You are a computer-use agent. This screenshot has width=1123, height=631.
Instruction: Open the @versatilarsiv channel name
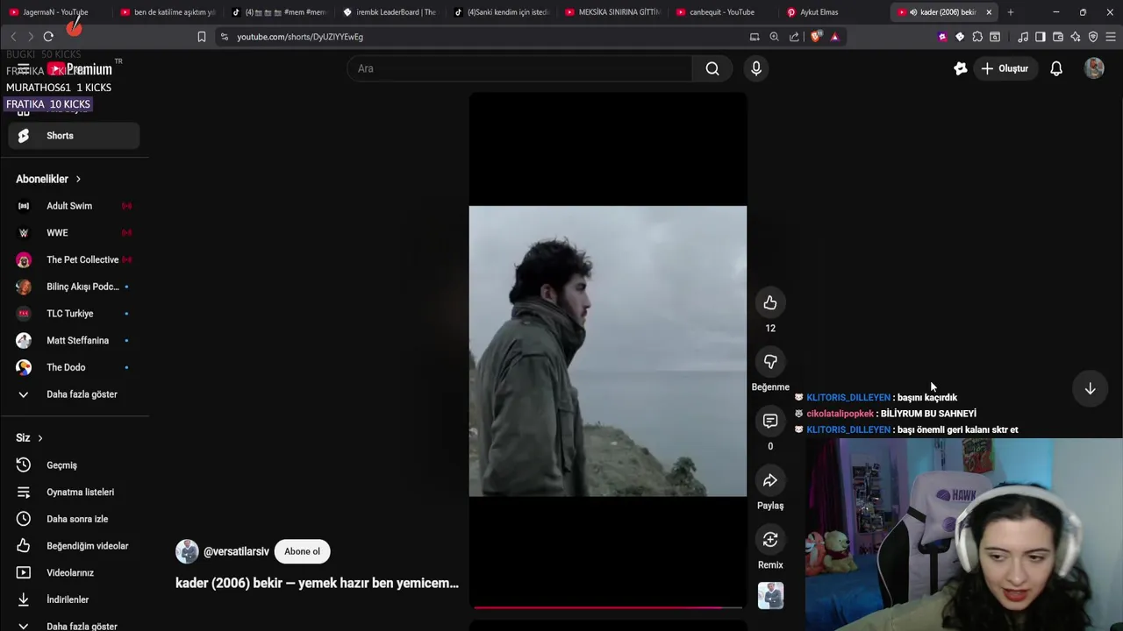[236, 551]
